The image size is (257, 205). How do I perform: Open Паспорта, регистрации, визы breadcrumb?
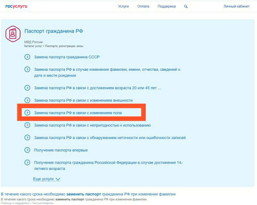tap(64, 46)
